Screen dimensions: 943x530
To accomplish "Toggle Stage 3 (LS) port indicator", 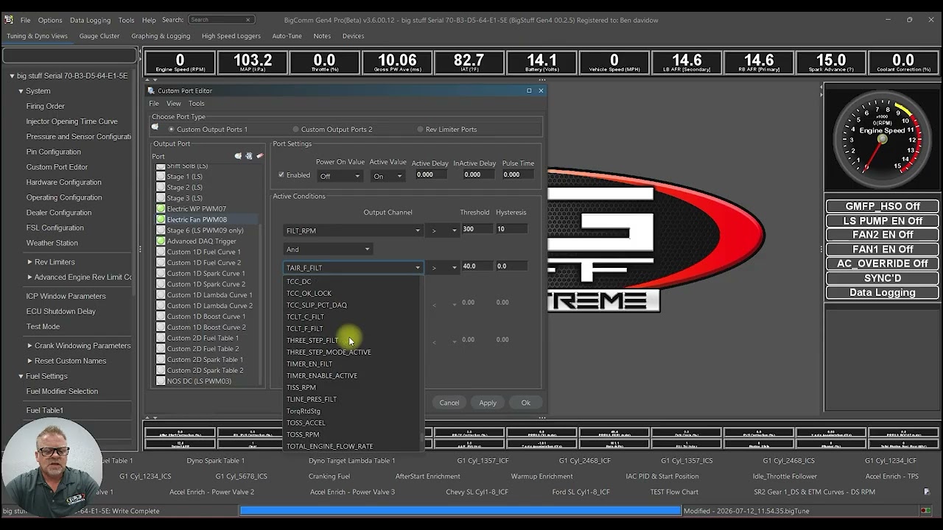I will [x=161, y=198].
